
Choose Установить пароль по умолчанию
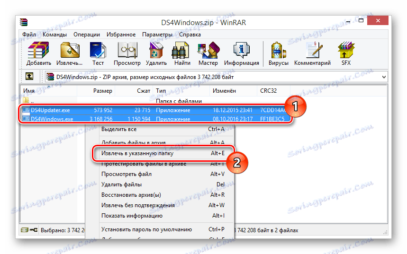[163, 229]
